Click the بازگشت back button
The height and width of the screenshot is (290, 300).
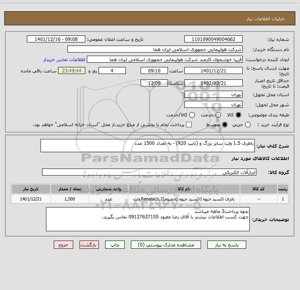point(89,245)
